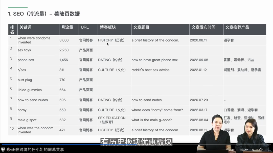This screenshot has width=273, height=153.
Task: Click products '香薰、震动棒、浴盐'
Action: coord(239,60)
